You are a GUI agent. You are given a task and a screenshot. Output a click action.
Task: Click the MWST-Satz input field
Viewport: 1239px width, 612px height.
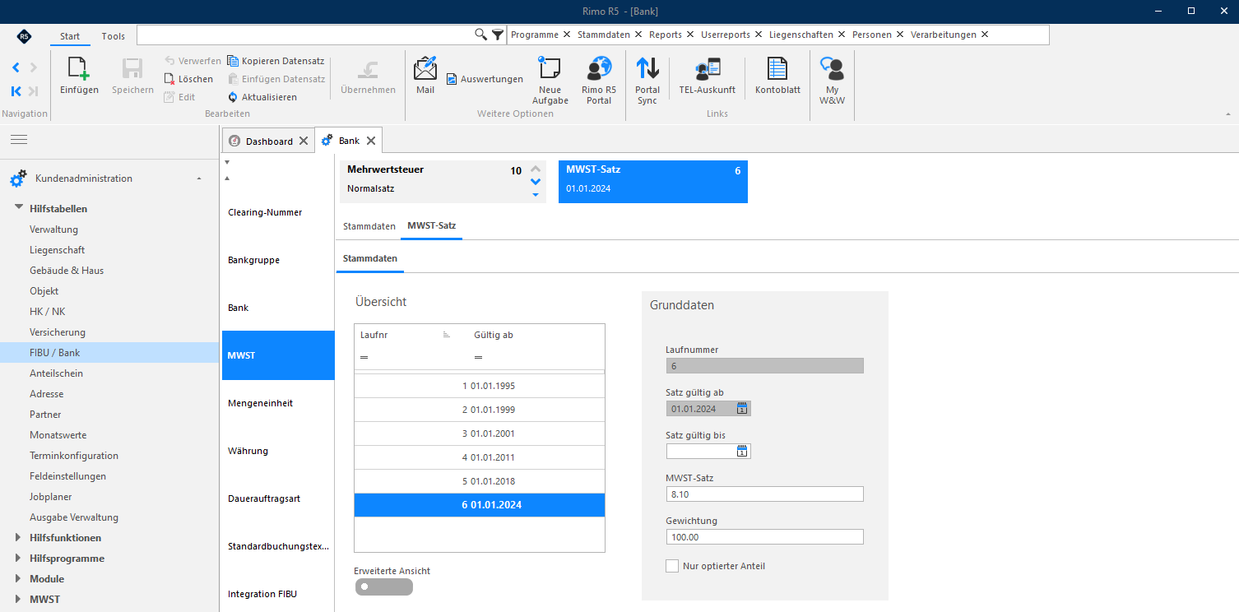point(765,494)
